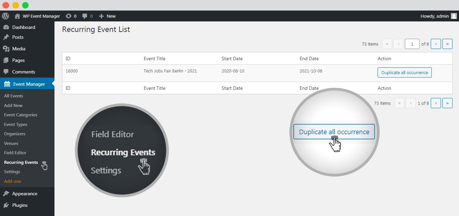Screen dimensions: 459x216
Task: Jump to last page in top pagination
Action: (447, 44)
